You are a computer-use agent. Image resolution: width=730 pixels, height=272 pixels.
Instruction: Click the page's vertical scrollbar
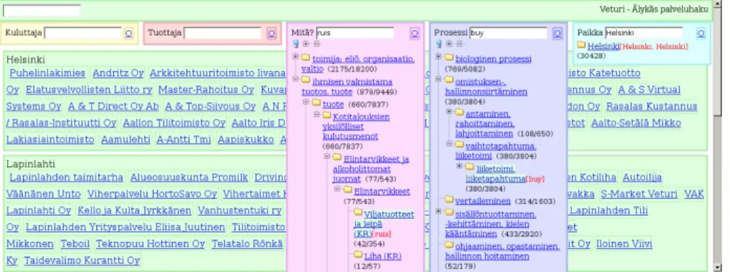(x=717, y=136)
